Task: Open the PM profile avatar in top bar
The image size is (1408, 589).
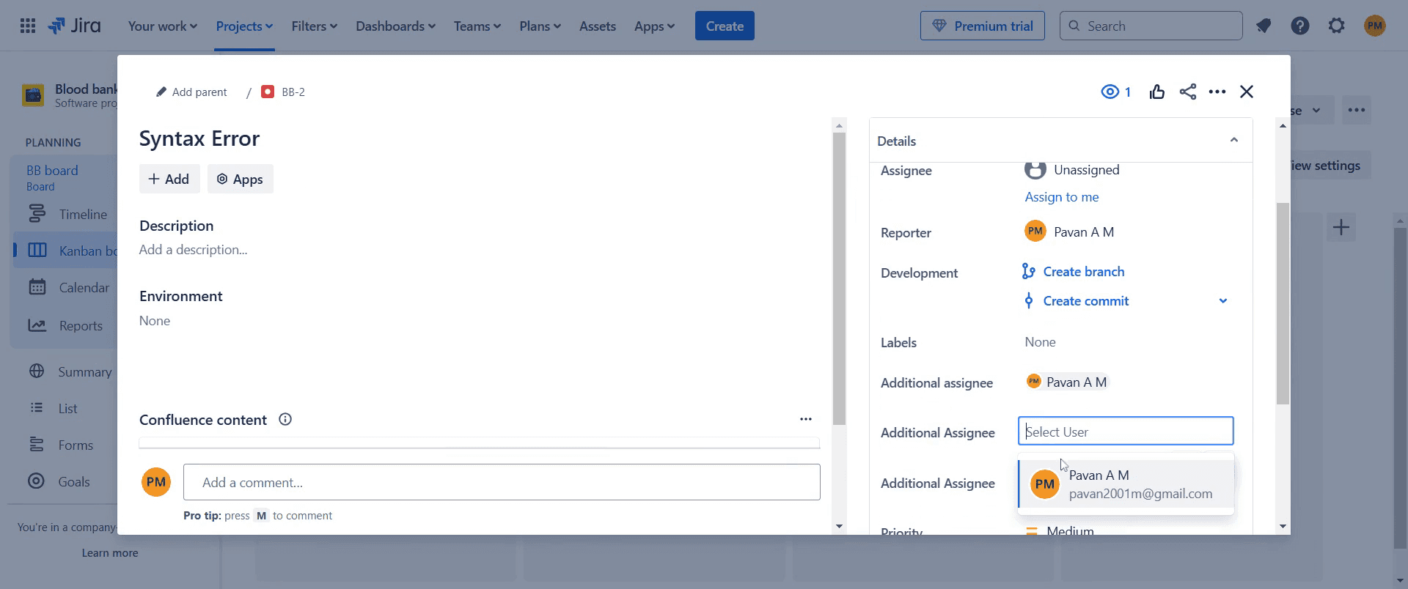Action: click(1375, 26)
